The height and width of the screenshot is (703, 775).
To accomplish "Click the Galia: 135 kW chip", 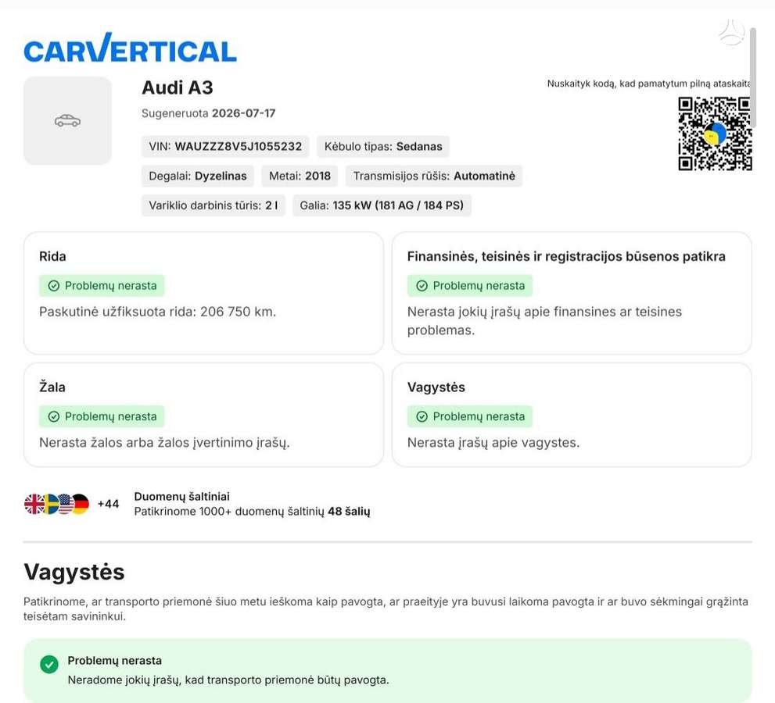I will click(x=382, y=205).
